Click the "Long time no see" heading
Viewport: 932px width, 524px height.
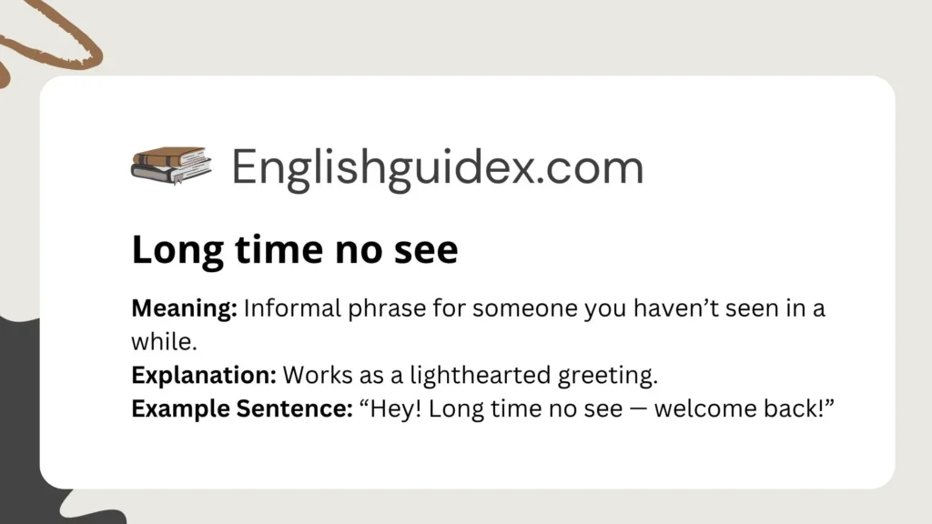295,250
